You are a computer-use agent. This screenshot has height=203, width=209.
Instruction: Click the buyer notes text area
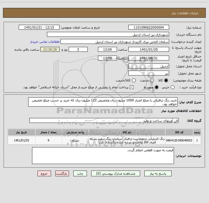click(103, 156)
